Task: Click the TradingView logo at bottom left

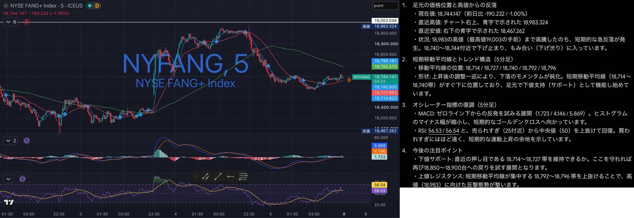Action: click(9, 202)
